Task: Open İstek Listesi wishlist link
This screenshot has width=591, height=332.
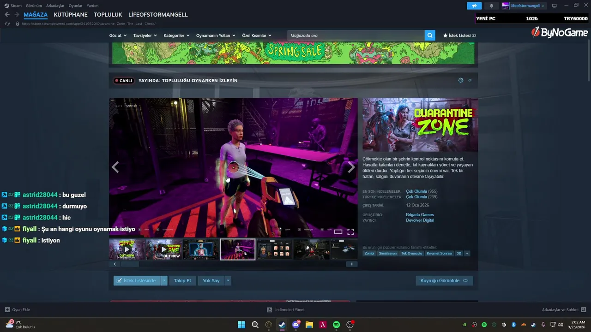Action: point(459,36)
